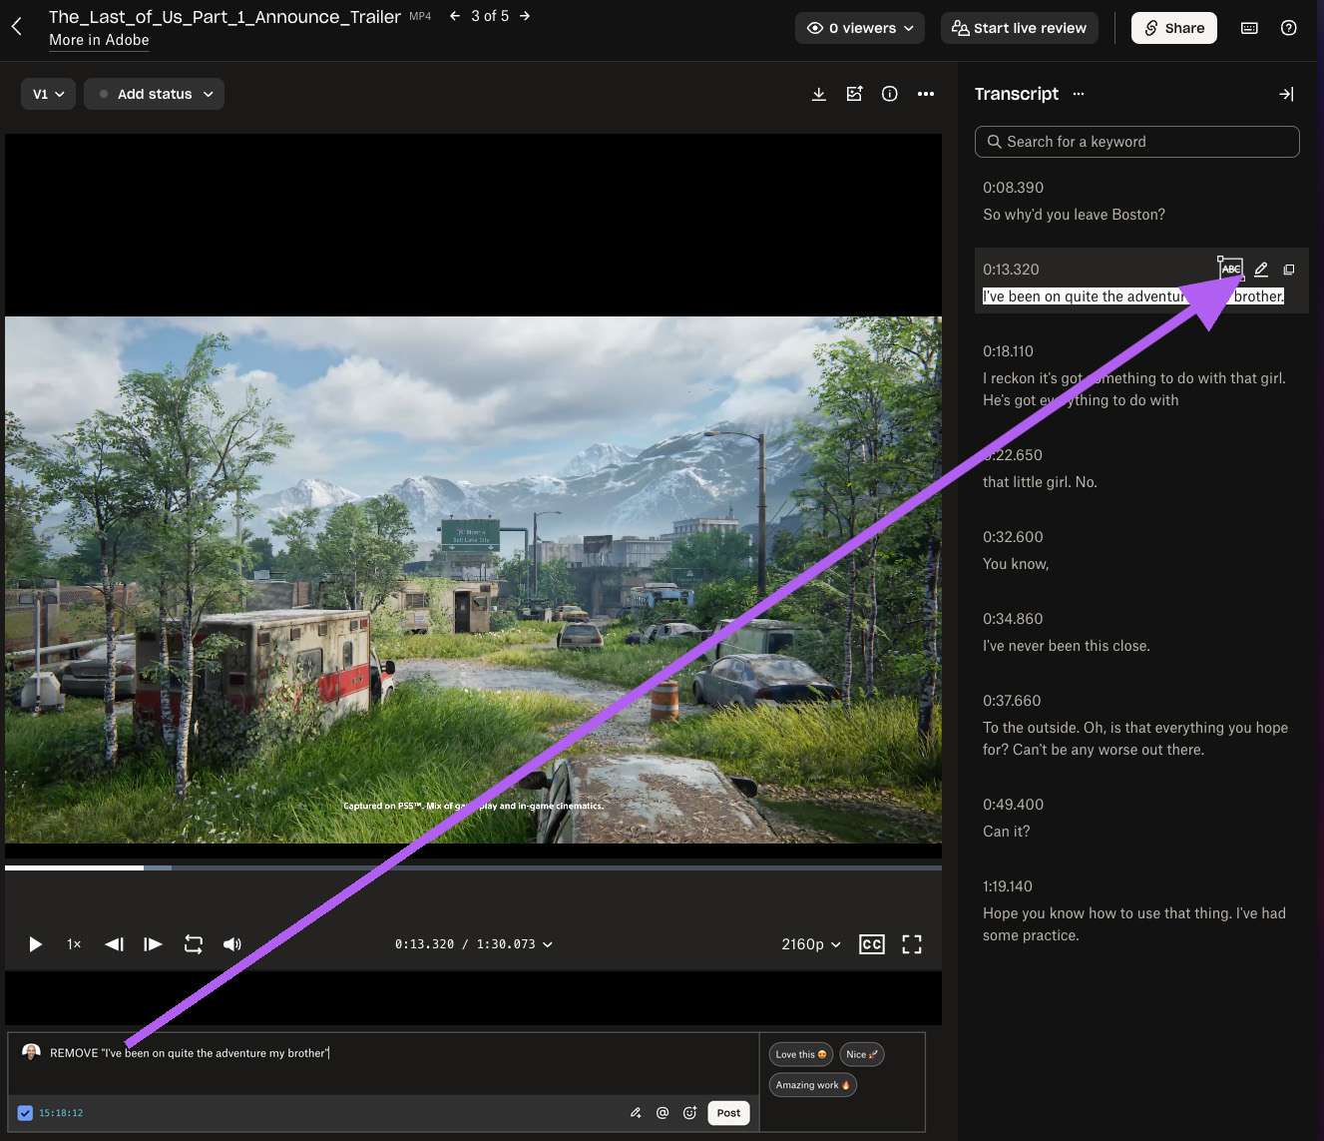Click the comment text input box
The height and width of the screenshot is (1141, 1324).
coord(384,1063)
